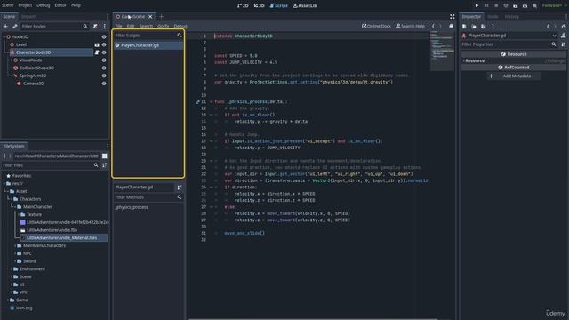Viewport: 569px width, 320px height.
Task: Click Add Metadata button
Action: pos(513,76)
